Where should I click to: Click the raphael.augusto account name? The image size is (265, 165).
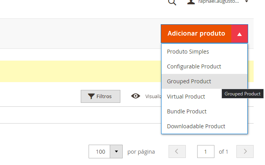(219, 2)
